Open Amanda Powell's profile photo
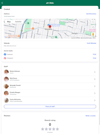The width and height of the screenshot is (100, 134). click(x=6, y=86)
